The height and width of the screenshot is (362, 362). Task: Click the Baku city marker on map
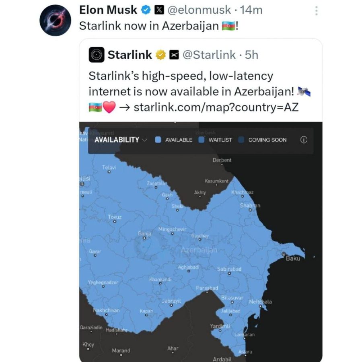coord(284,254)
